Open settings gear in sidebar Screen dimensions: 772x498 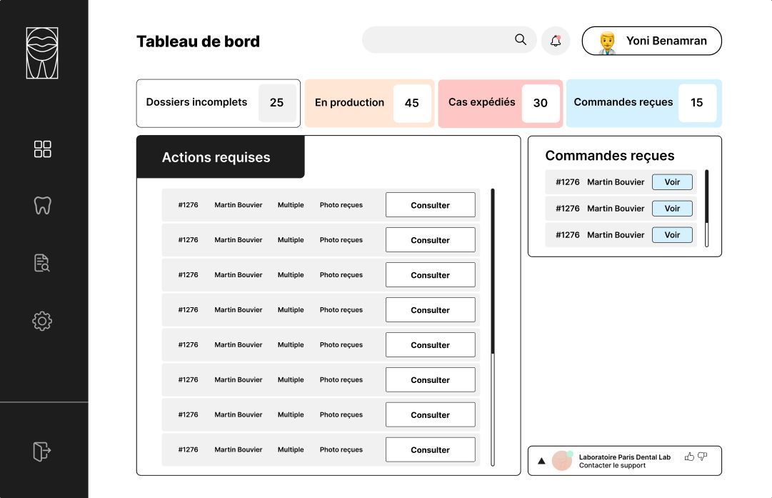pyautogui.click(x=43, y=321)
